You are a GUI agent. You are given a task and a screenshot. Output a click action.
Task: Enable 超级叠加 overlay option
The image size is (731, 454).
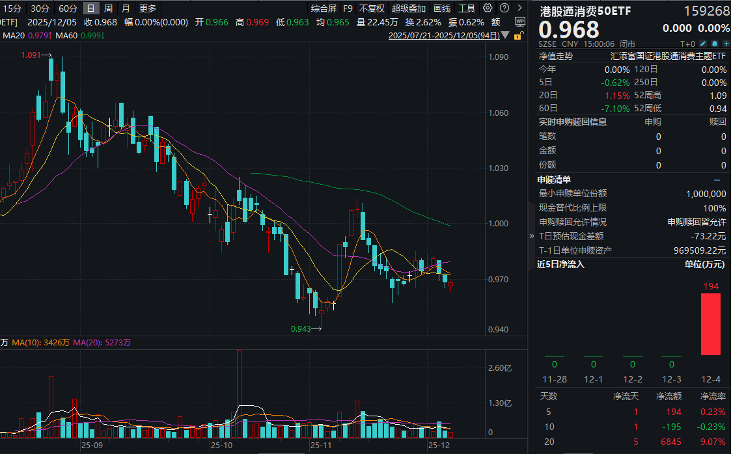tap(408, 8)
